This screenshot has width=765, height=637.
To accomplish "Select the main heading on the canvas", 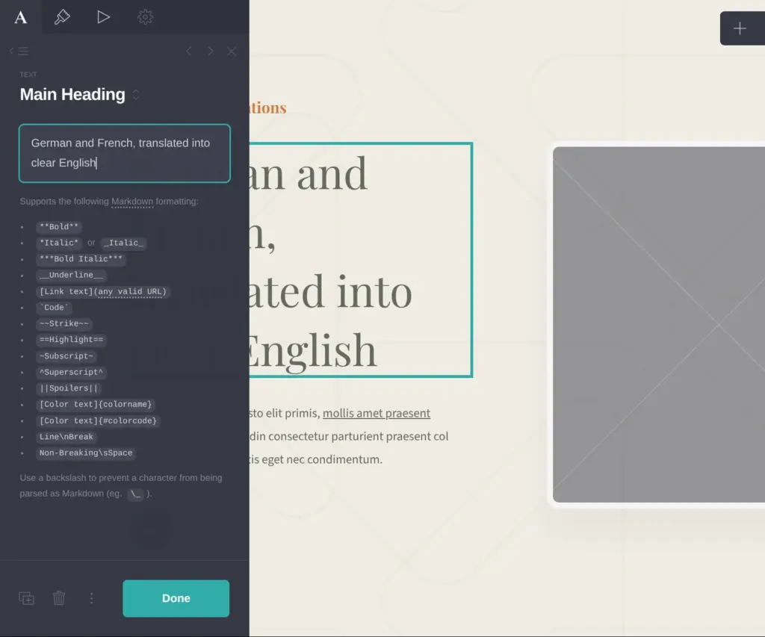I will tap(361, 260).
